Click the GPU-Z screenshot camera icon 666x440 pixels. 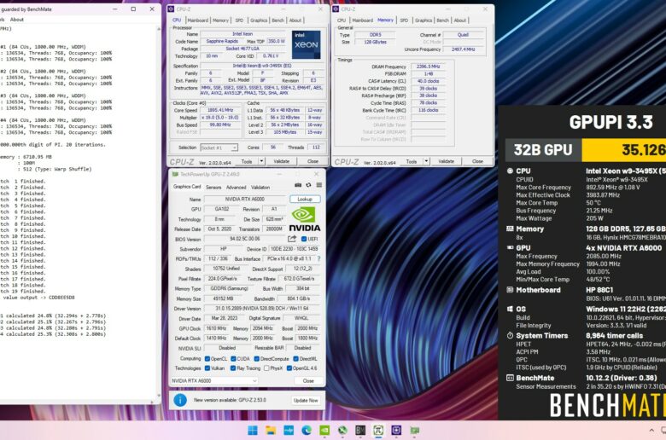point(298,185)
